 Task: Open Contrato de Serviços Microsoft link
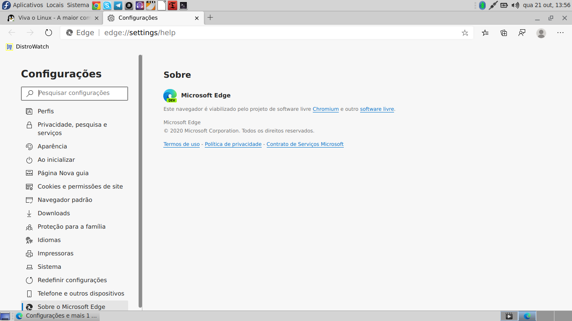pos(305,144)
